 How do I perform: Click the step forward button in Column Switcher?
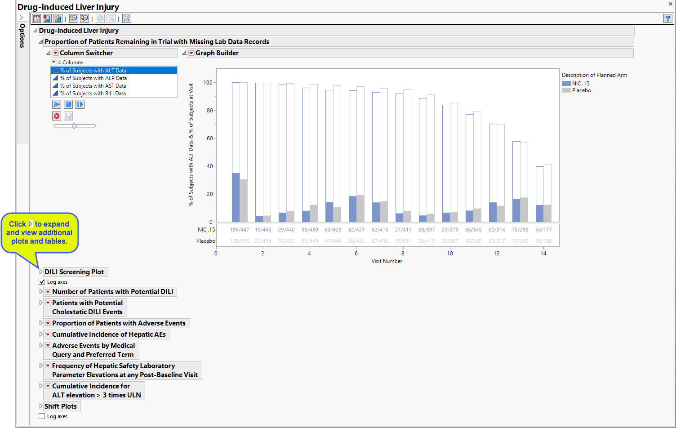point(80,104)
